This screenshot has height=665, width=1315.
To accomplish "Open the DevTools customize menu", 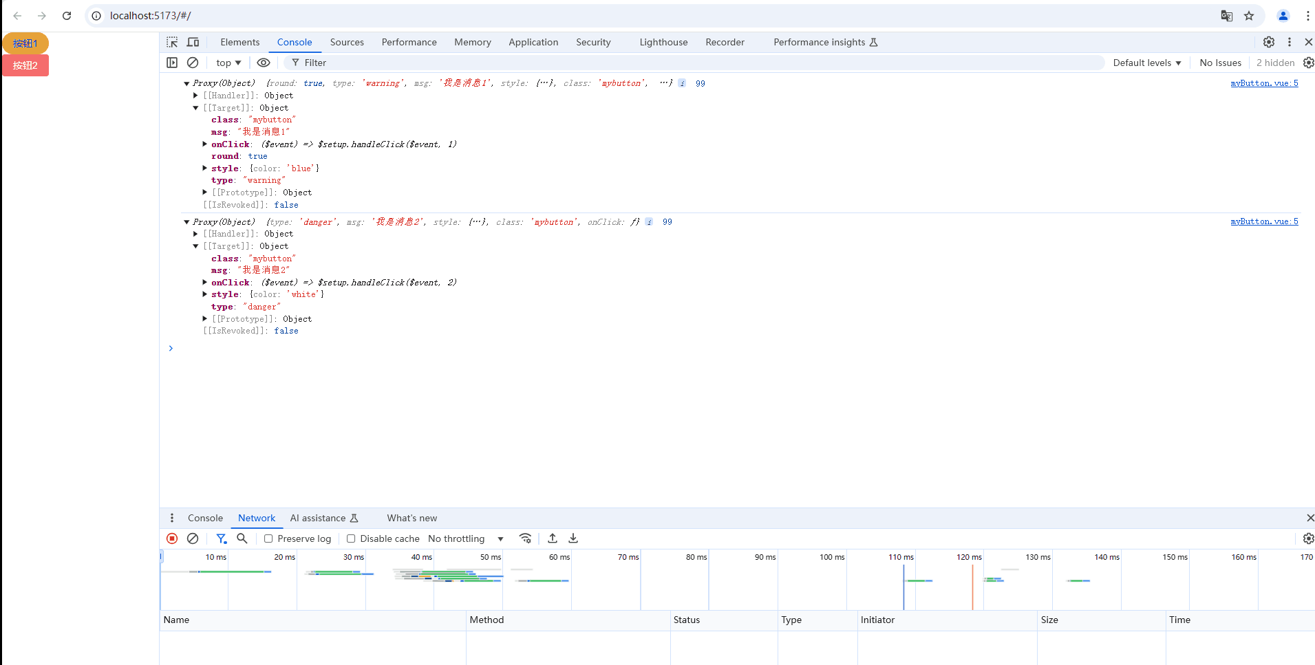I will pos(1290,42).
